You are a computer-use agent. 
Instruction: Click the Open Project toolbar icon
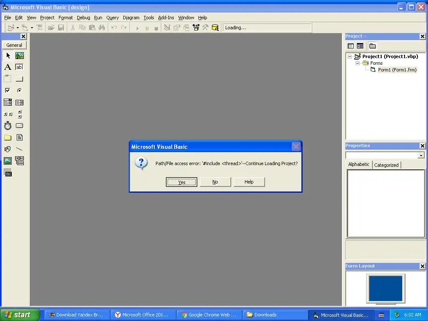point(51,28)
